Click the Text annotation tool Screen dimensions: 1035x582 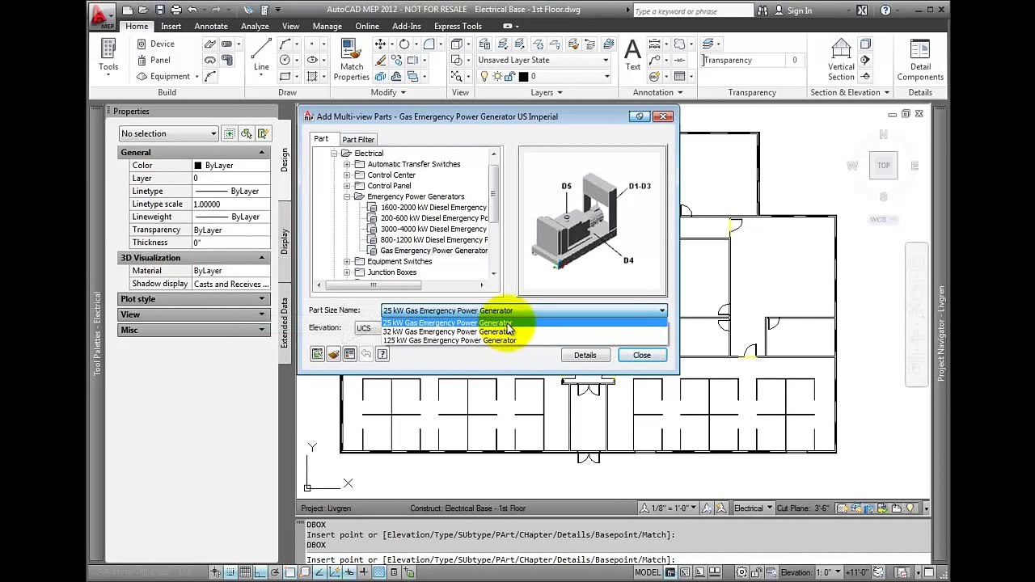633,55
